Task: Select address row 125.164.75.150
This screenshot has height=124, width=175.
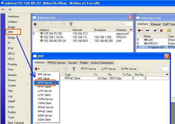Action: coord(83,33)
